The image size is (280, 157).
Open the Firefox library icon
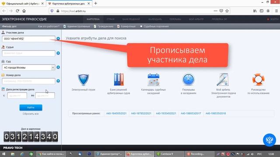coord(255,11)
